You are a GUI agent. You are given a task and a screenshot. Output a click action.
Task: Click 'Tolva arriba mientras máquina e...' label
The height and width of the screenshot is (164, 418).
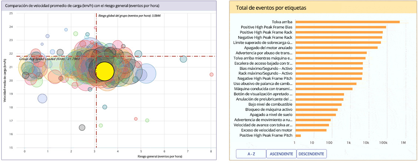[x=263, y=58]
